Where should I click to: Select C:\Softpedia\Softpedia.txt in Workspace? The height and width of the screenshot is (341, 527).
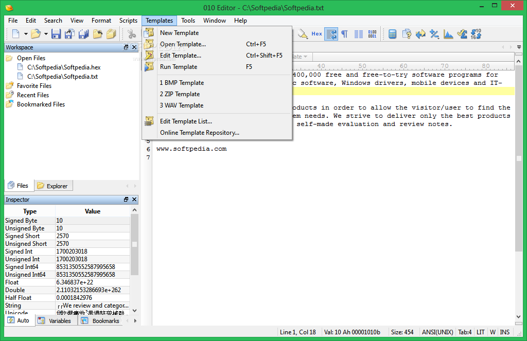(62, 77)
